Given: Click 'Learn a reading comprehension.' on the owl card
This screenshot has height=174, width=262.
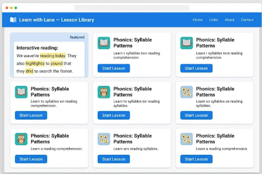Looking at the screenshot, I should (x=57, y=149).
